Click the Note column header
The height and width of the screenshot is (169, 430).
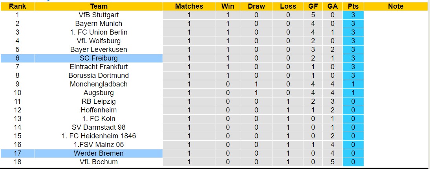tap(395, 6)
